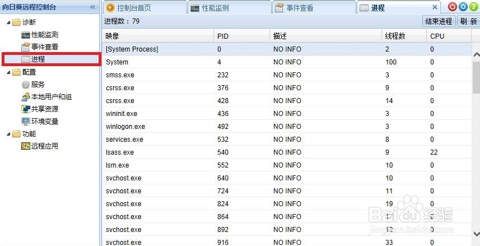The width and height of the screenshot is (480, 246).
Task: Click the 配置 folder icon
Action: tap(16, 72)
